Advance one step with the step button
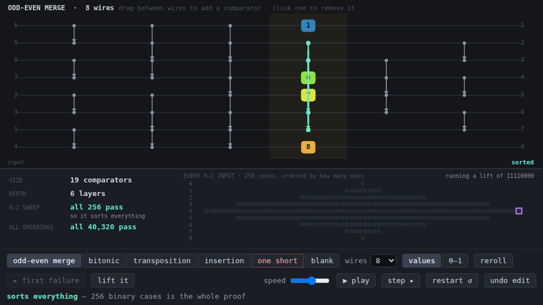This screenshot has height=305, width=543. pyautogui.click(x=400, y=281)
